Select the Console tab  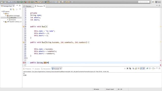(x=56, y=69)
